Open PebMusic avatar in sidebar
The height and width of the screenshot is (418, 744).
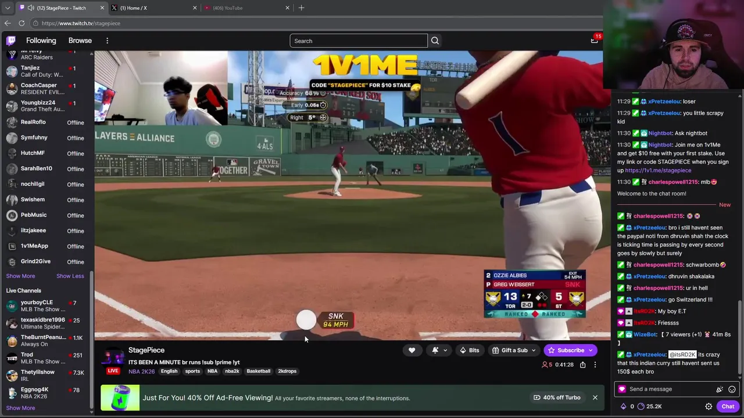[x=12, y=215]
